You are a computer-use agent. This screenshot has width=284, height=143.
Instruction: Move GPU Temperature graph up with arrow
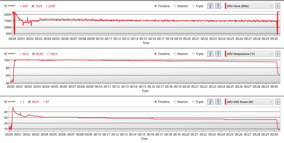(210, 54)
